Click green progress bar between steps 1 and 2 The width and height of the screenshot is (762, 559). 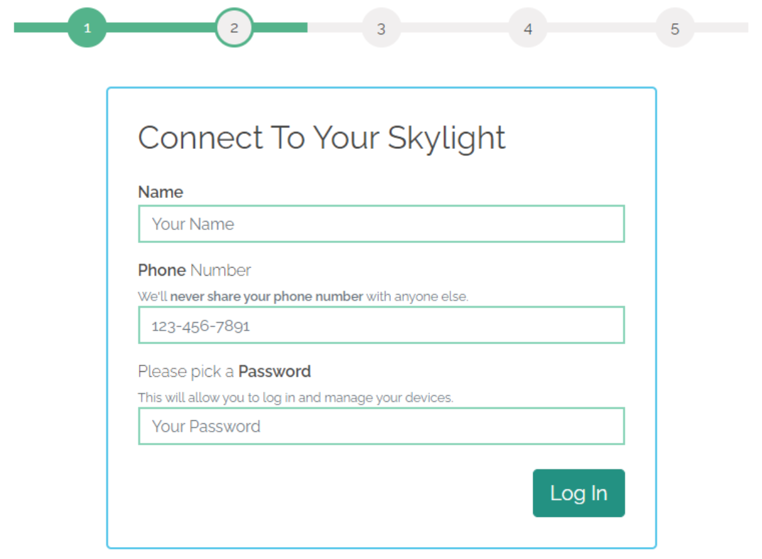tap(160, 28)
